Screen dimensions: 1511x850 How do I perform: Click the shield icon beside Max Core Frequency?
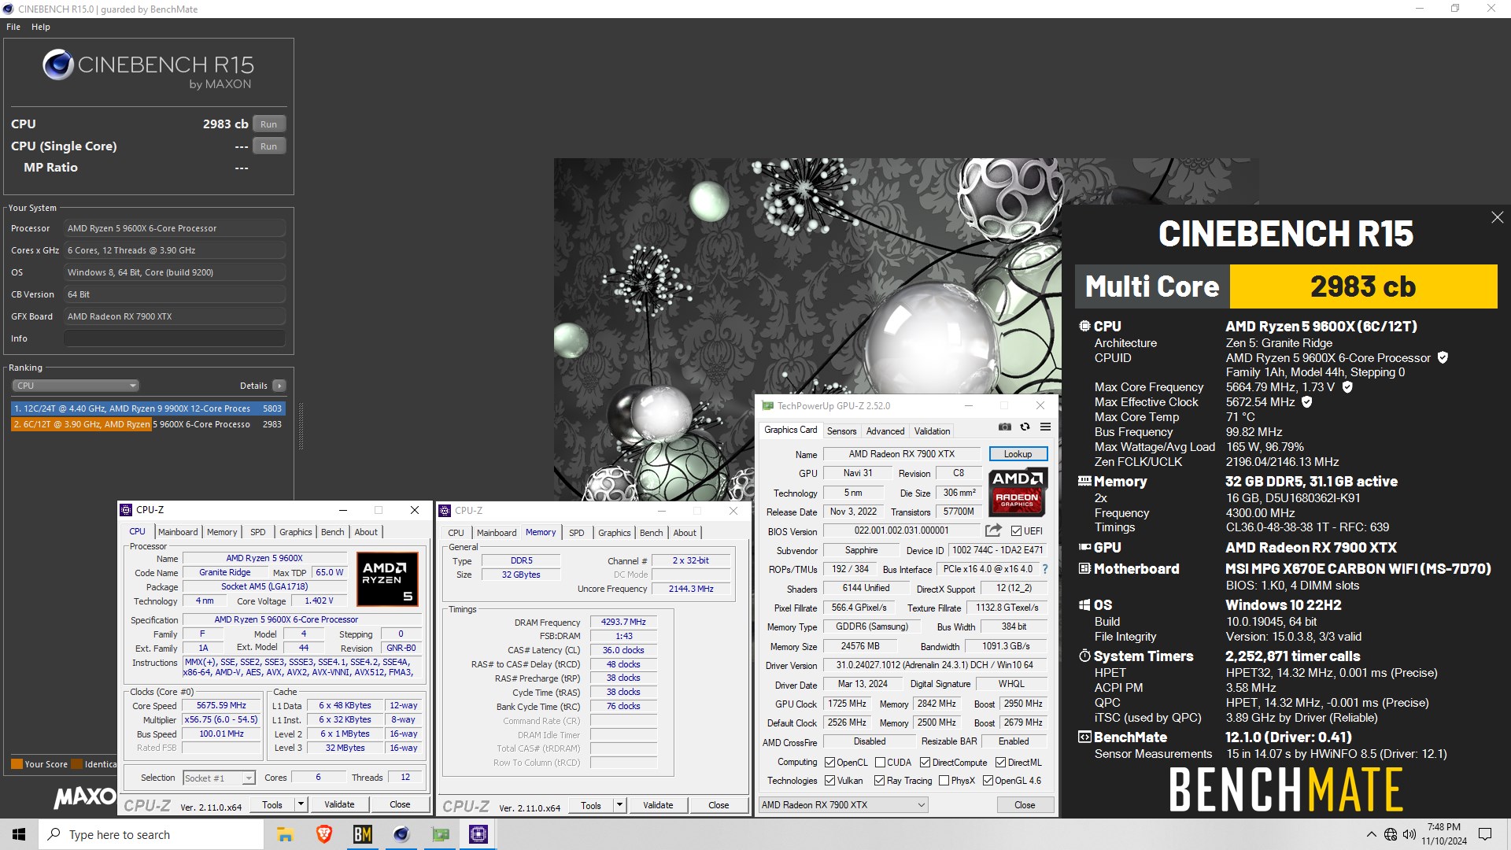[1347, 387]
